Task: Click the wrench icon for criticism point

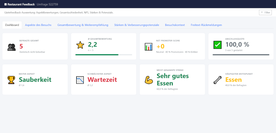Action: (x=217, y=80)
